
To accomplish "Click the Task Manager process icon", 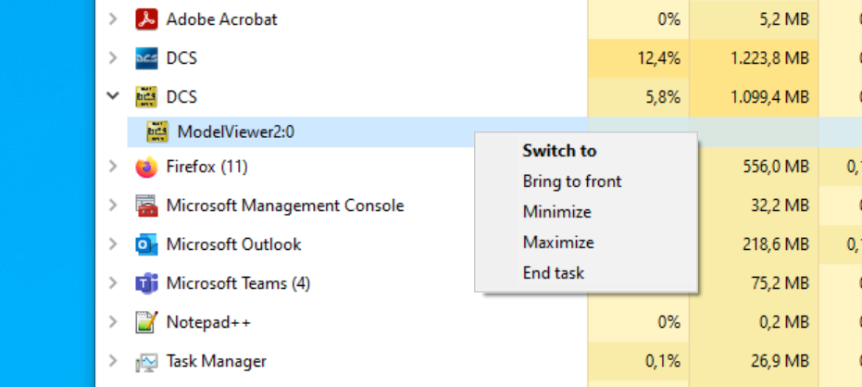I will (146, 362).
